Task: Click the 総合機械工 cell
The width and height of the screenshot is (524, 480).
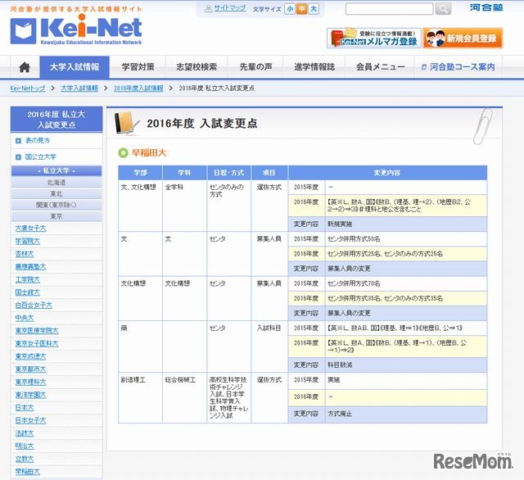Action: point(184,398)
